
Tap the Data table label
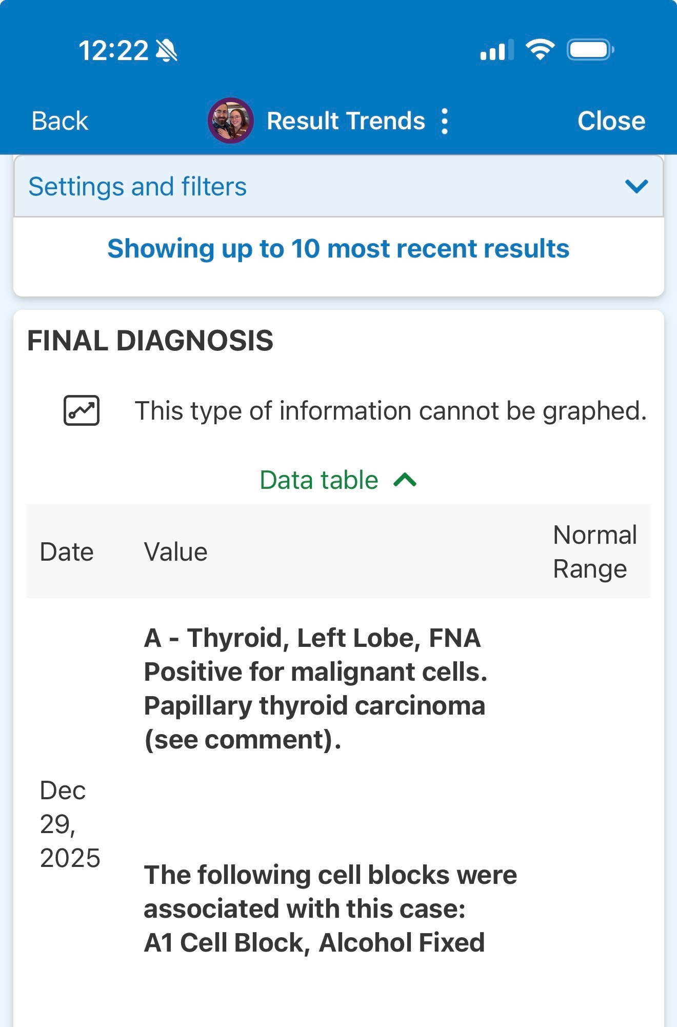319,480
